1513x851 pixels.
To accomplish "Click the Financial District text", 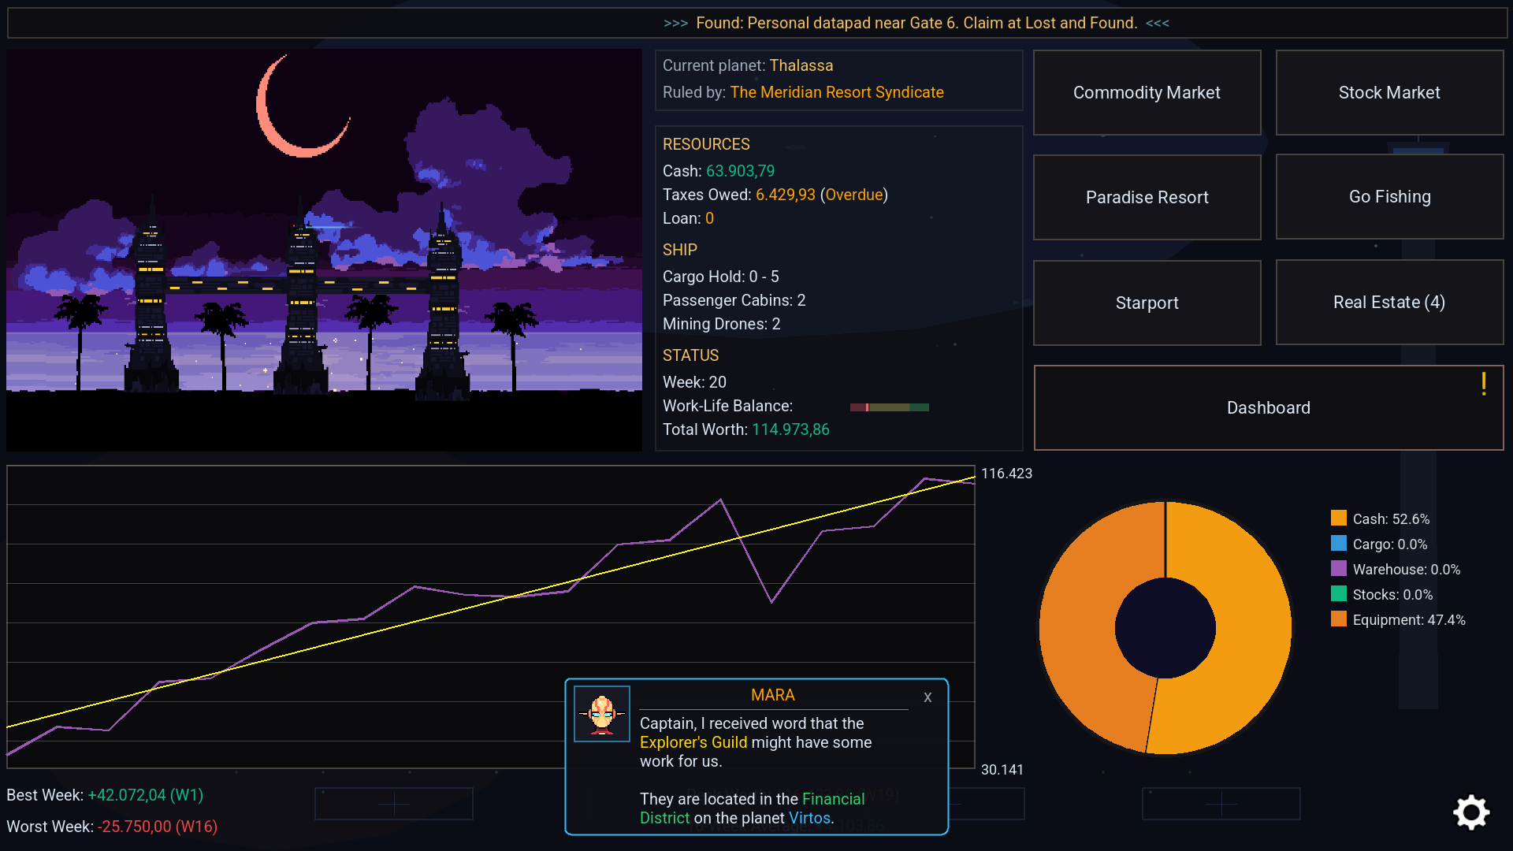I will click(x=752, y=808).
